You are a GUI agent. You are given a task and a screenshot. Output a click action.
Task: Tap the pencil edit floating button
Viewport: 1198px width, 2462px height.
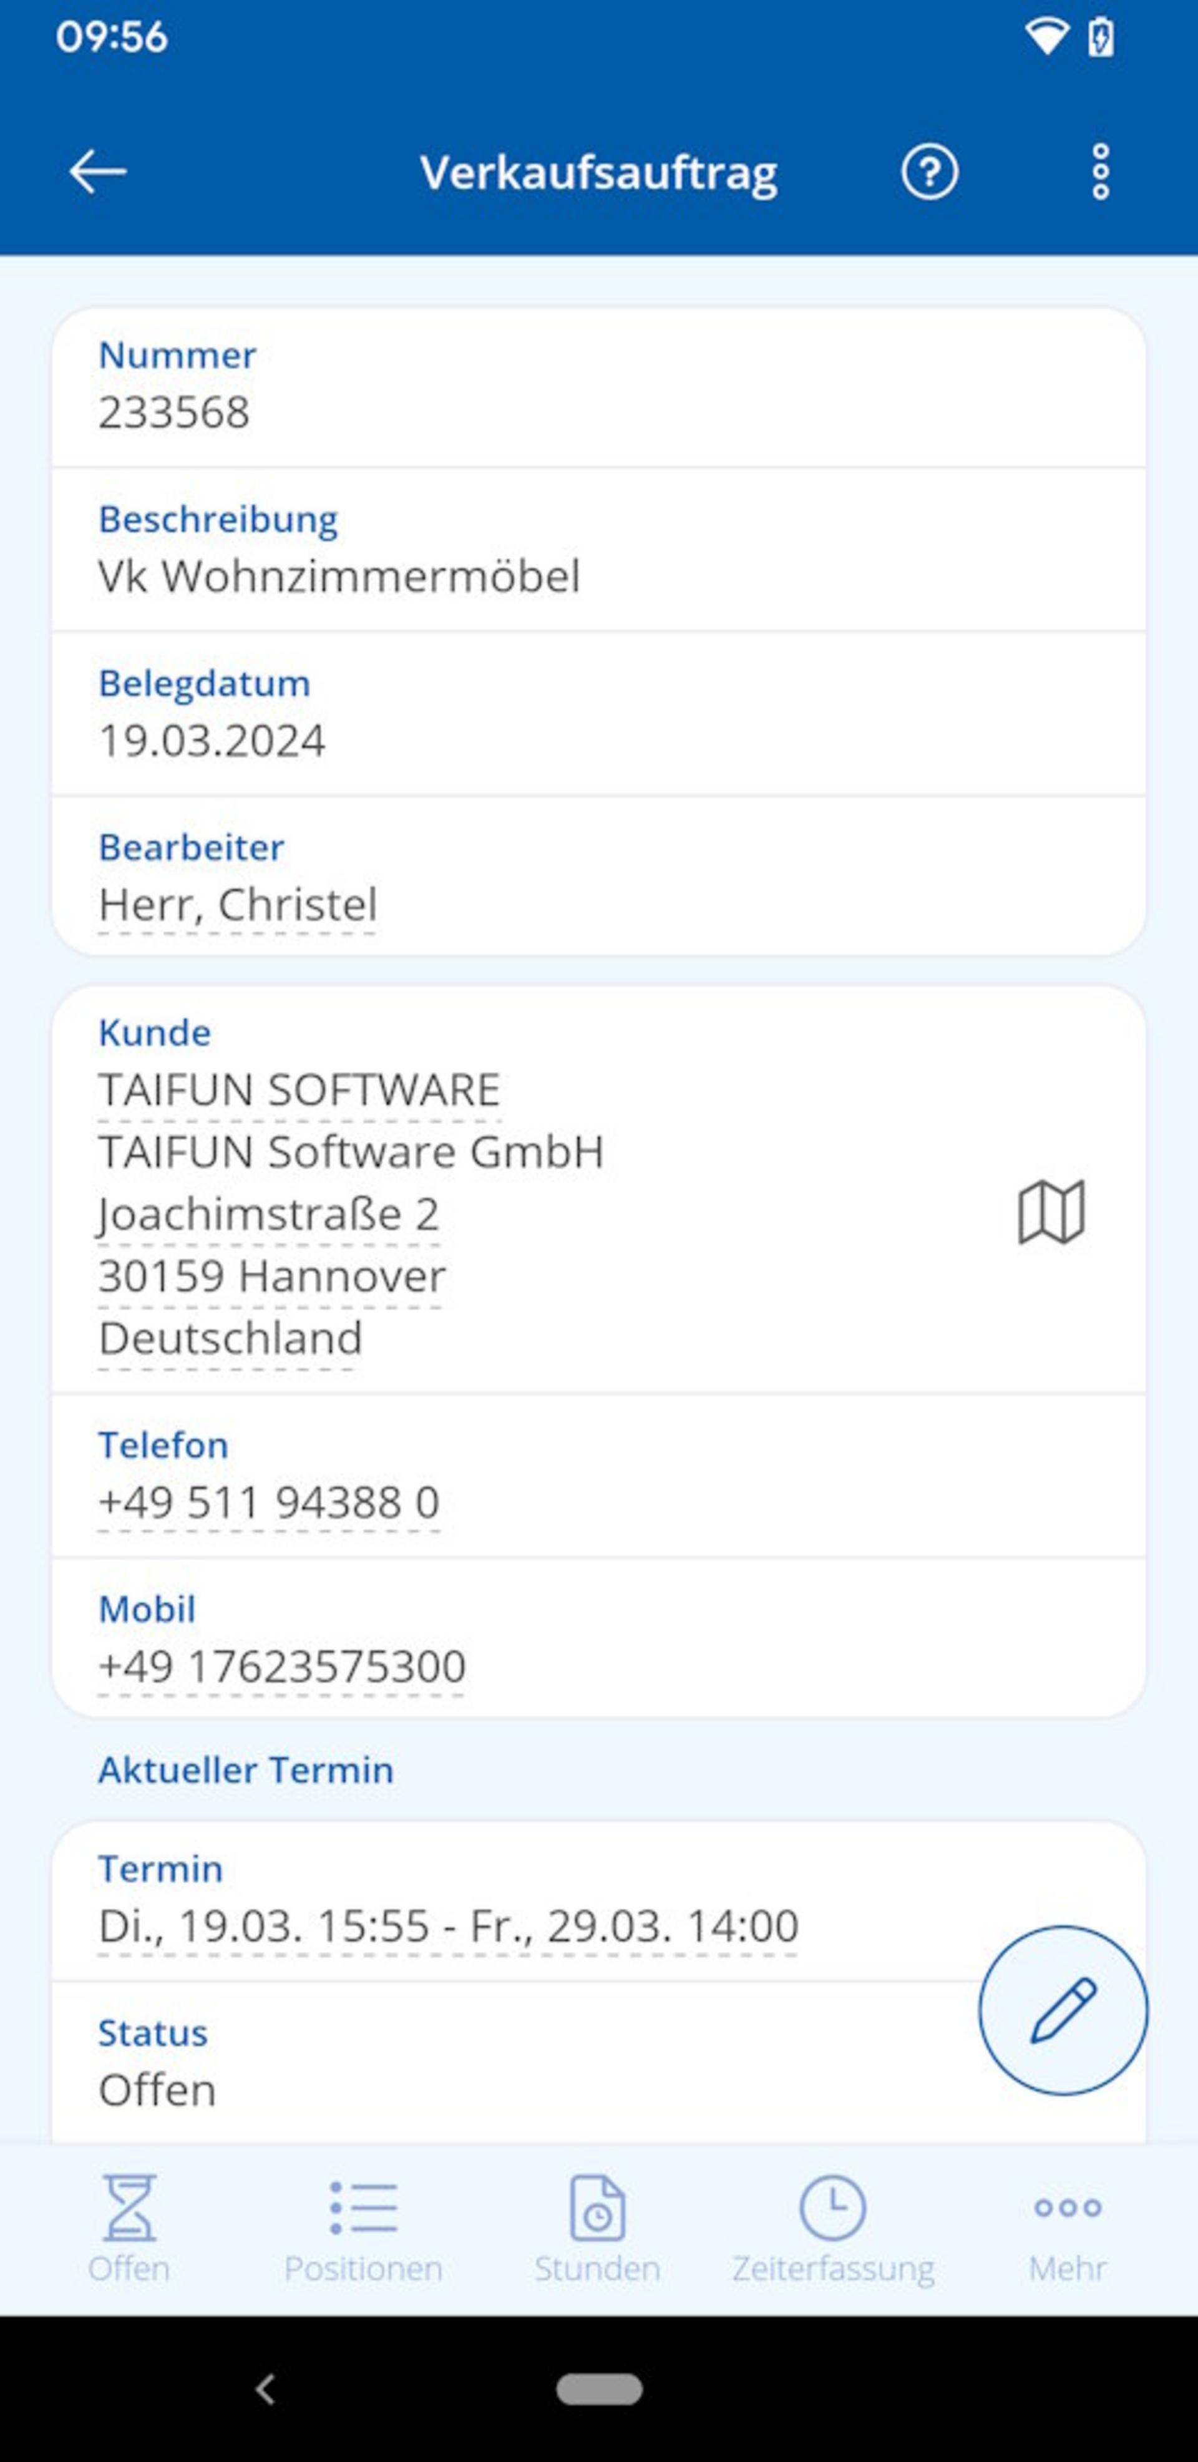click(x=1062, y=2011)
